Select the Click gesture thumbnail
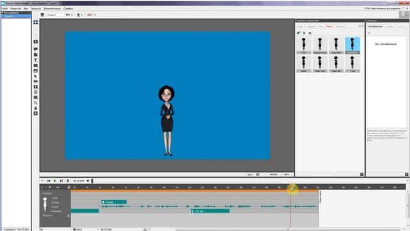This screenshot has height=231, width=410. [x=304, y=46]
